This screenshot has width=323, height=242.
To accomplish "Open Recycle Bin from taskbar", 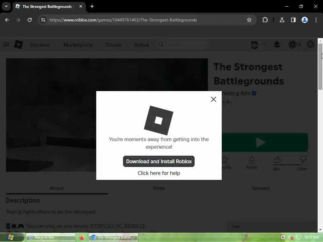I will 51,237.
